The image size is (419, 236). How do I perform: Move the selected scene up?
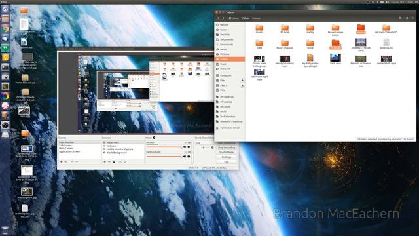[72, 162]
